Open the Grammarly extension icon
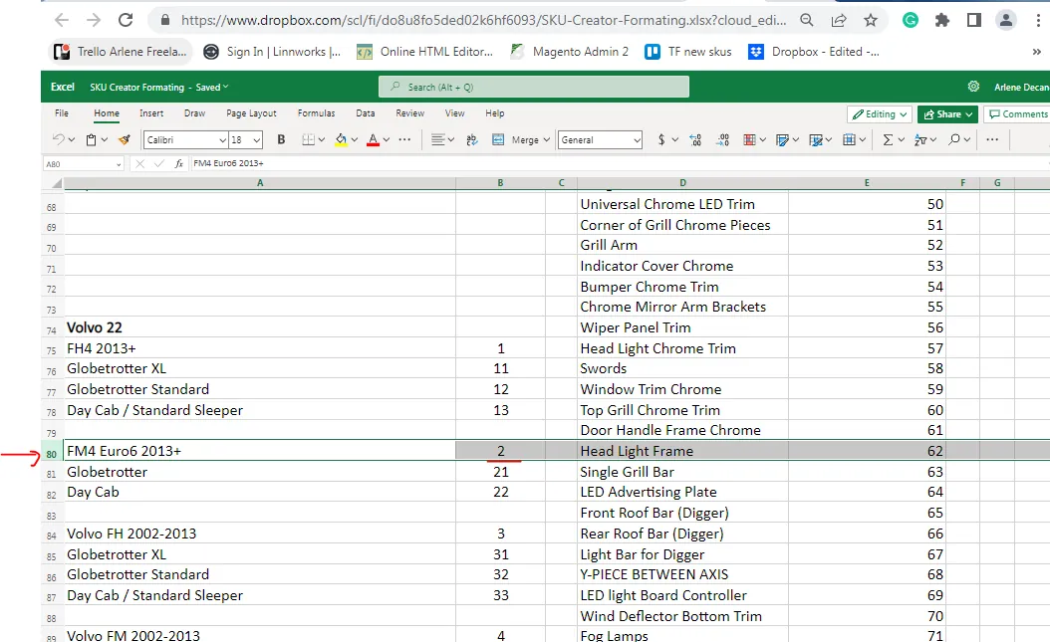The width and height of the screenshot is (1050, 642). pos(911,20)
